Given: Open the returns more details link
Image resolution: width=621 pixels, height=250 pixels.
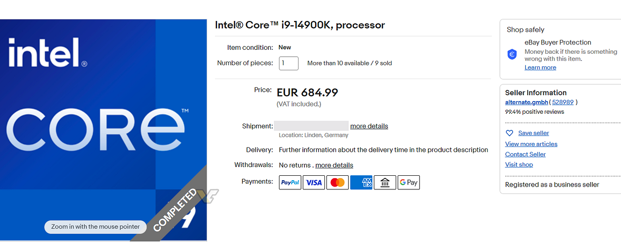Looking at the screenshot, I should pos(334,165).
